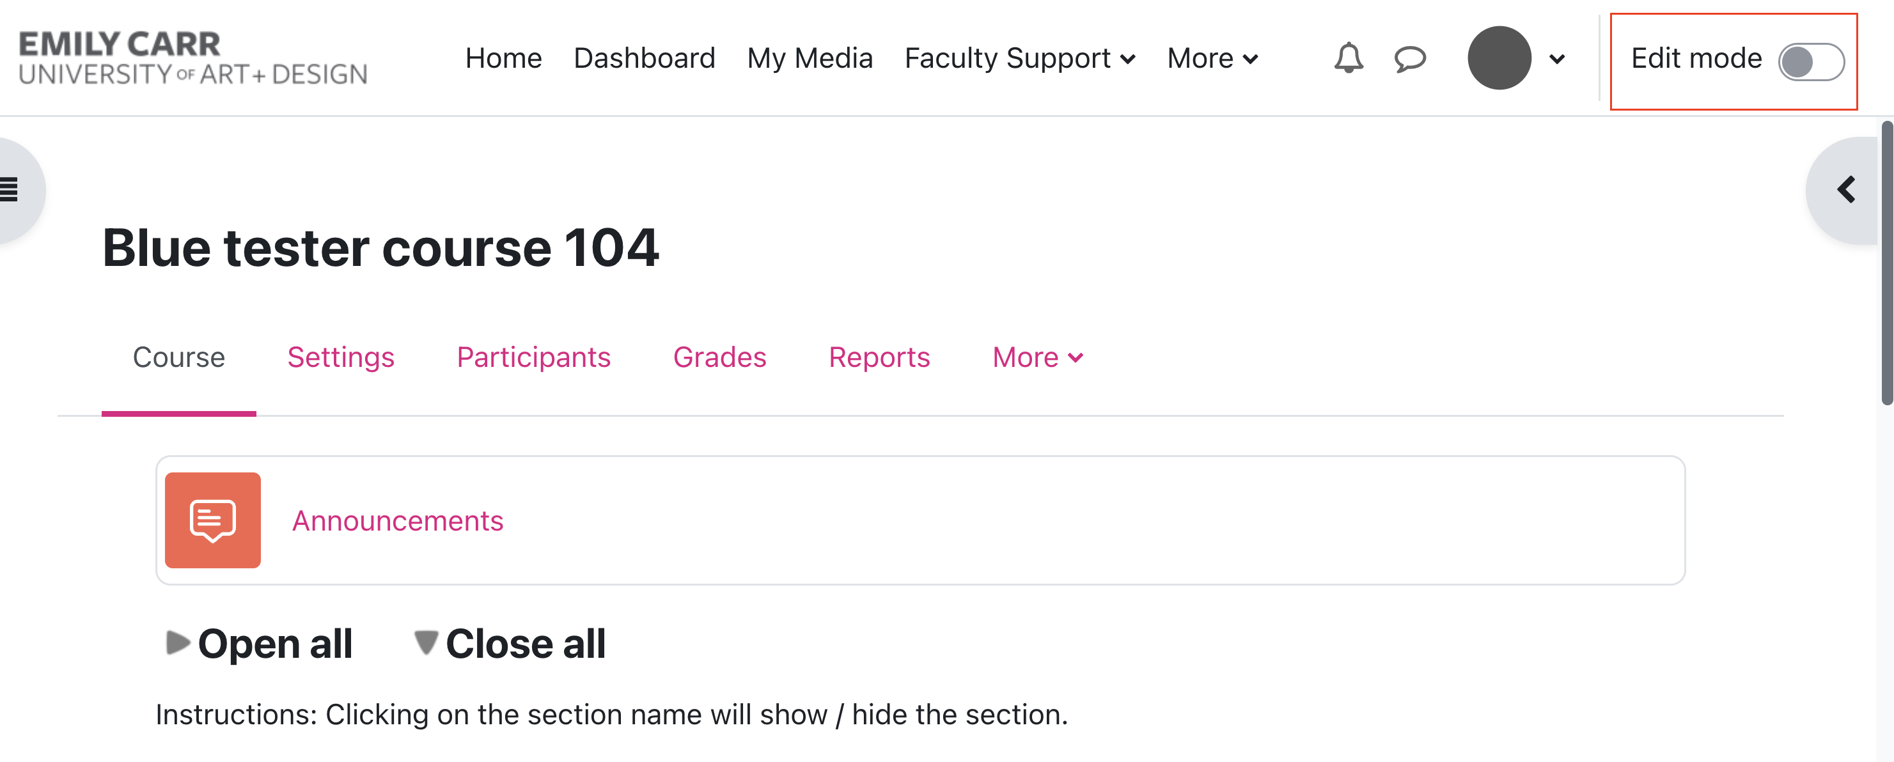1894x762 pixels.
Task: Open the course index drawer icon
Action: [10, 190]
